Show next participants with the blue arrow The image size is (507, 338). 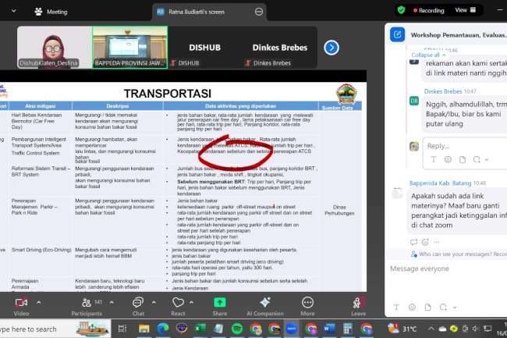331,48
